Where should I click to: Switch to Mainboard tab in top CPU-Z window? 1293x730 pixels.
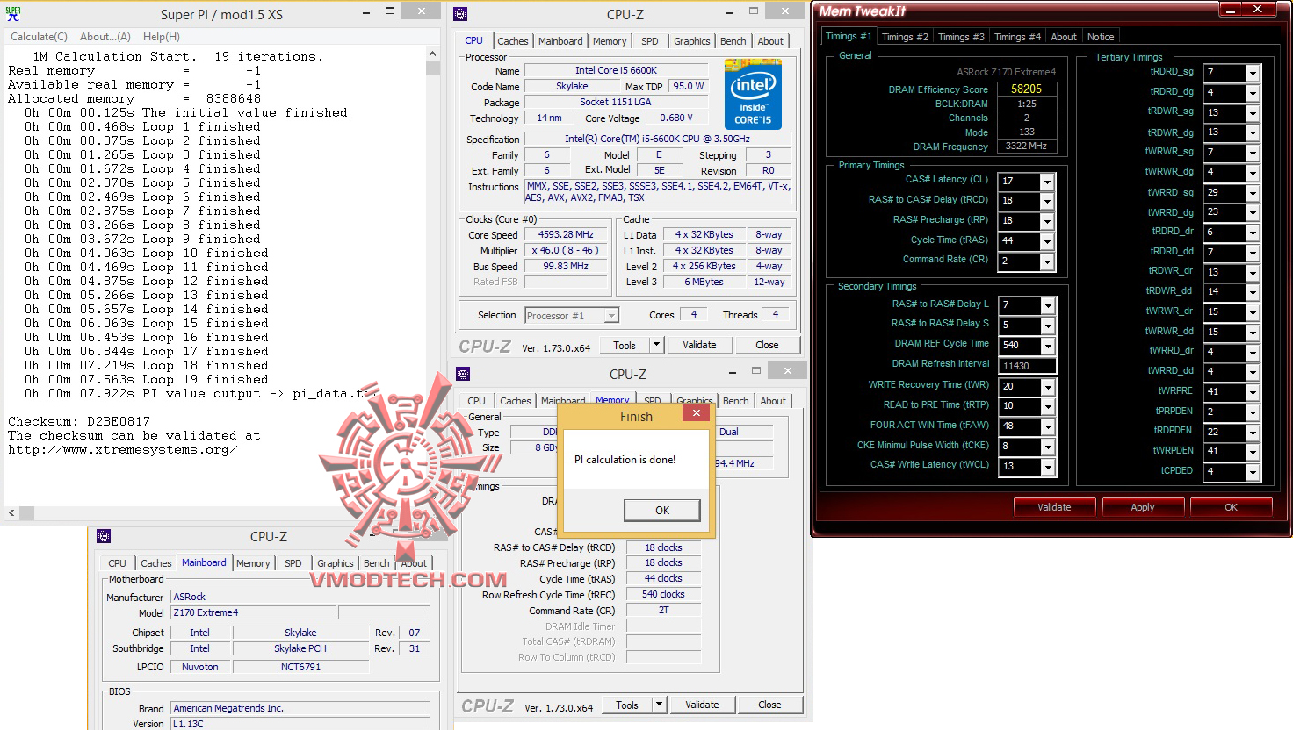pos(560,41)
